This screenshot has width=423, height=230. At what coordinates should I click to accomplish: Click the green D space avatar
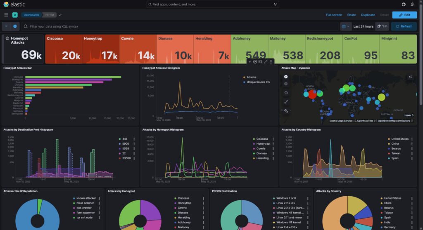(x=15, y=15)
